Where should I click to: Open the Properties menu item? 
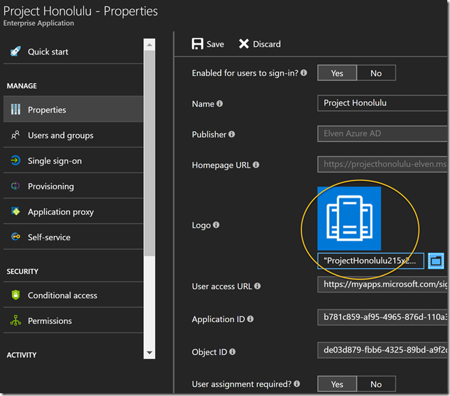coord(47,110)
